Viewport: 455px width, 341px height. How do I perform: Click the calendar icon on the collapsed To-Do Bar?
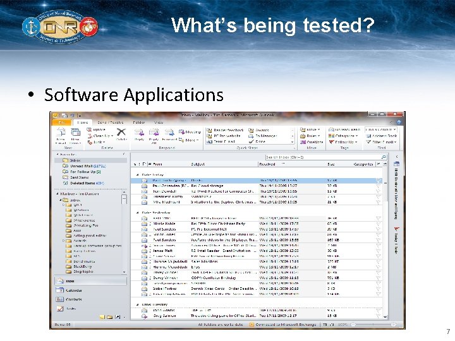pos(396,164)
